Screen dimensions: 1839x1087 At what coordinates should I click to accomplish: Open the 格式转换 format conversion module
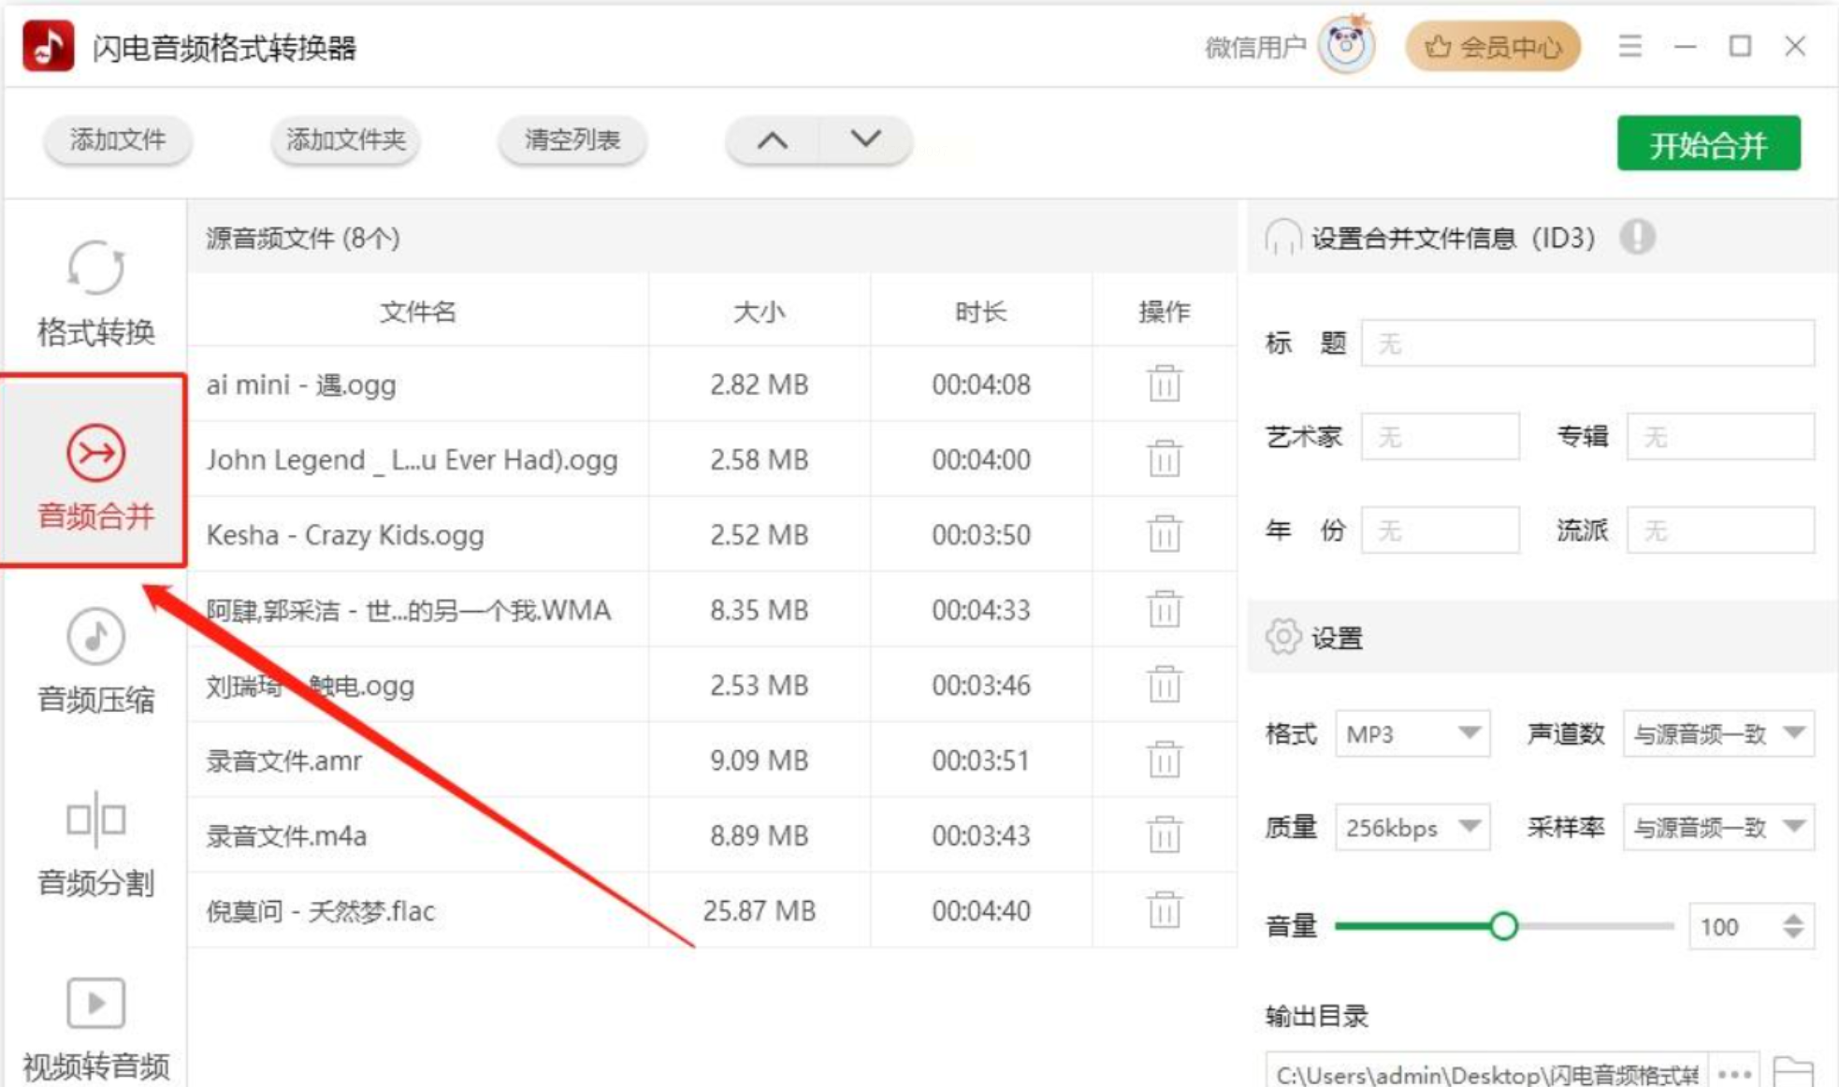pos(95,293)
